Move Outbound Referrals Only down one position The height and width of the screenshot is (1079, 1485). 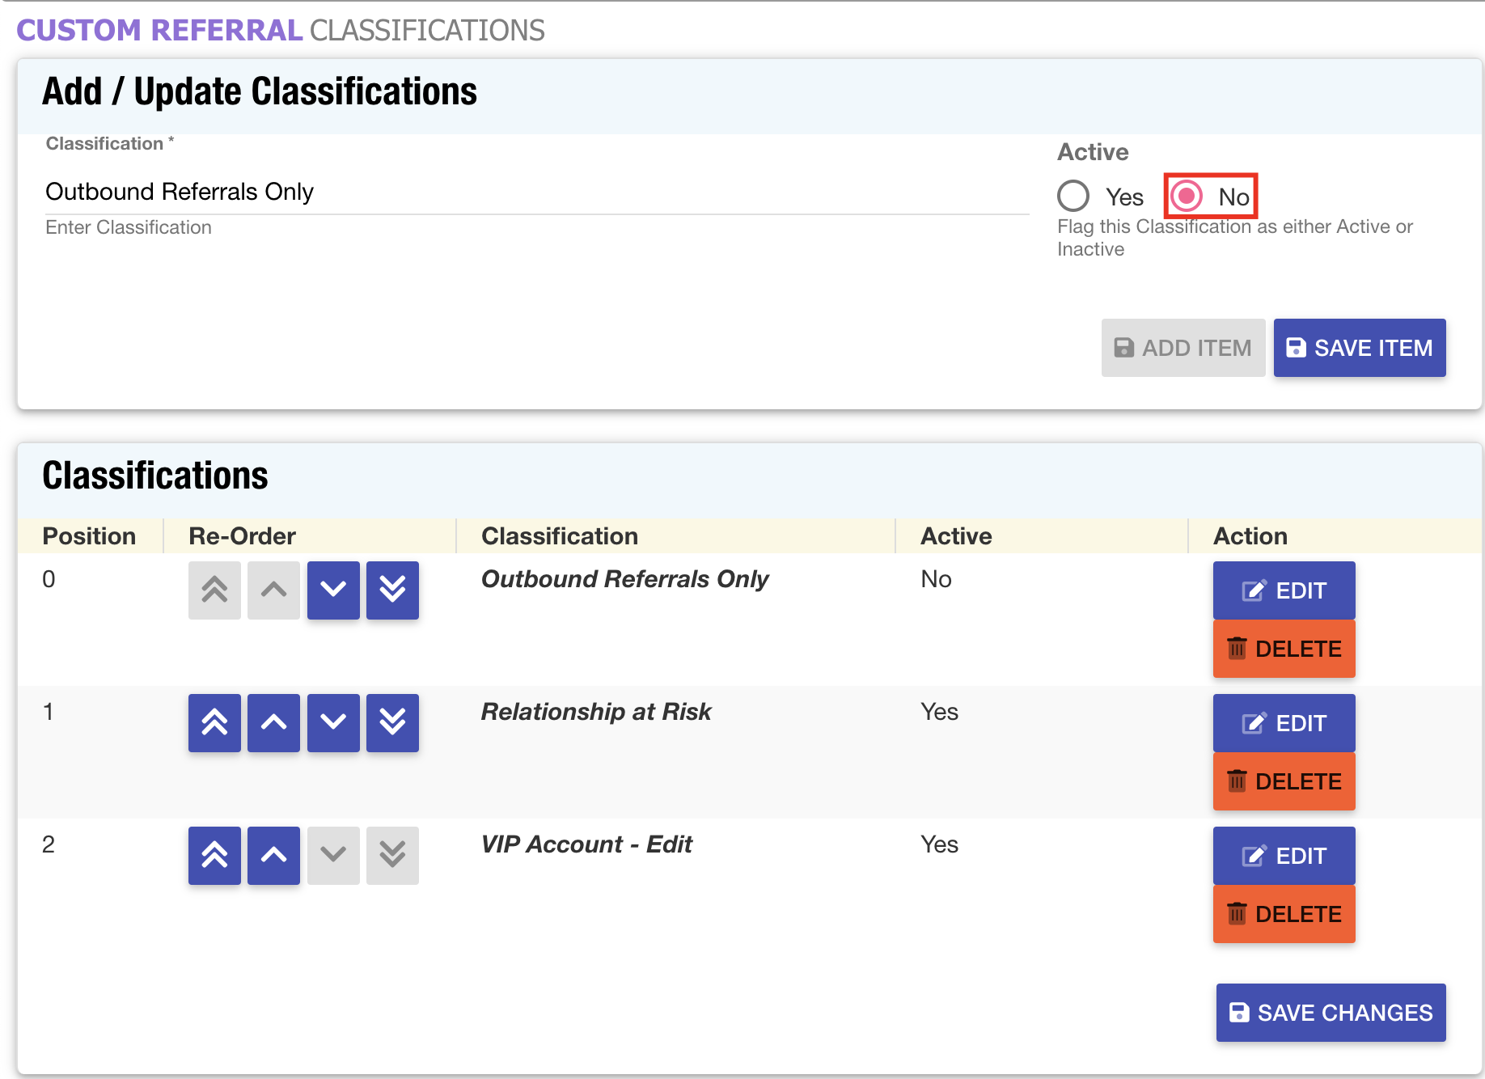(x=333, y=590)
